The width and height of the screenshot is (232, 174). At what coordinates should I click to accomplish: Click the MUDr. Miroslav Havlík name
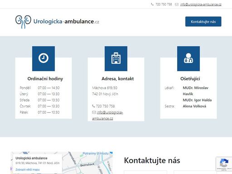tap(195, 91)
